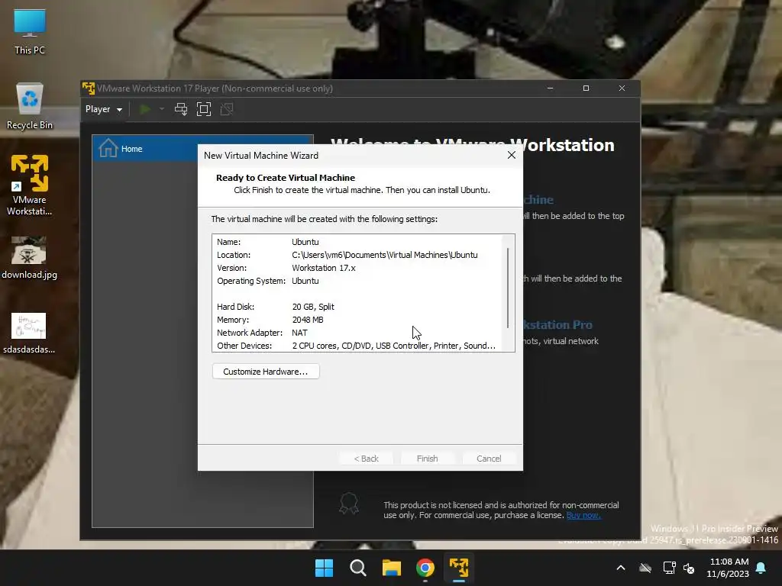Open notifications bell icon

[x=761, y=568]
